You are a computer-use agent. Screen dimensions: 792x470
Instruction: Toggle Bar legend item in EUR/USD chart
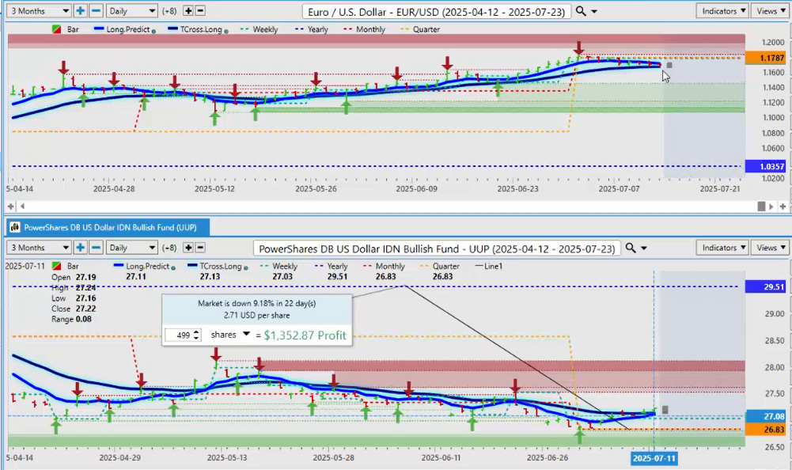(x=68, y=29)
